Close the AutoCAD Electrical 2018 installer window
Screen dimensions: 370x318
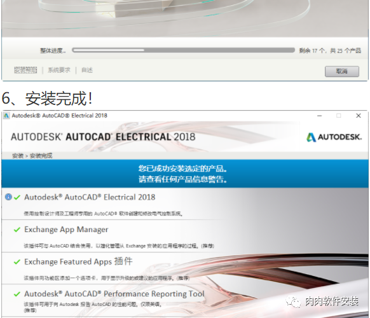[x=359, y=116]
